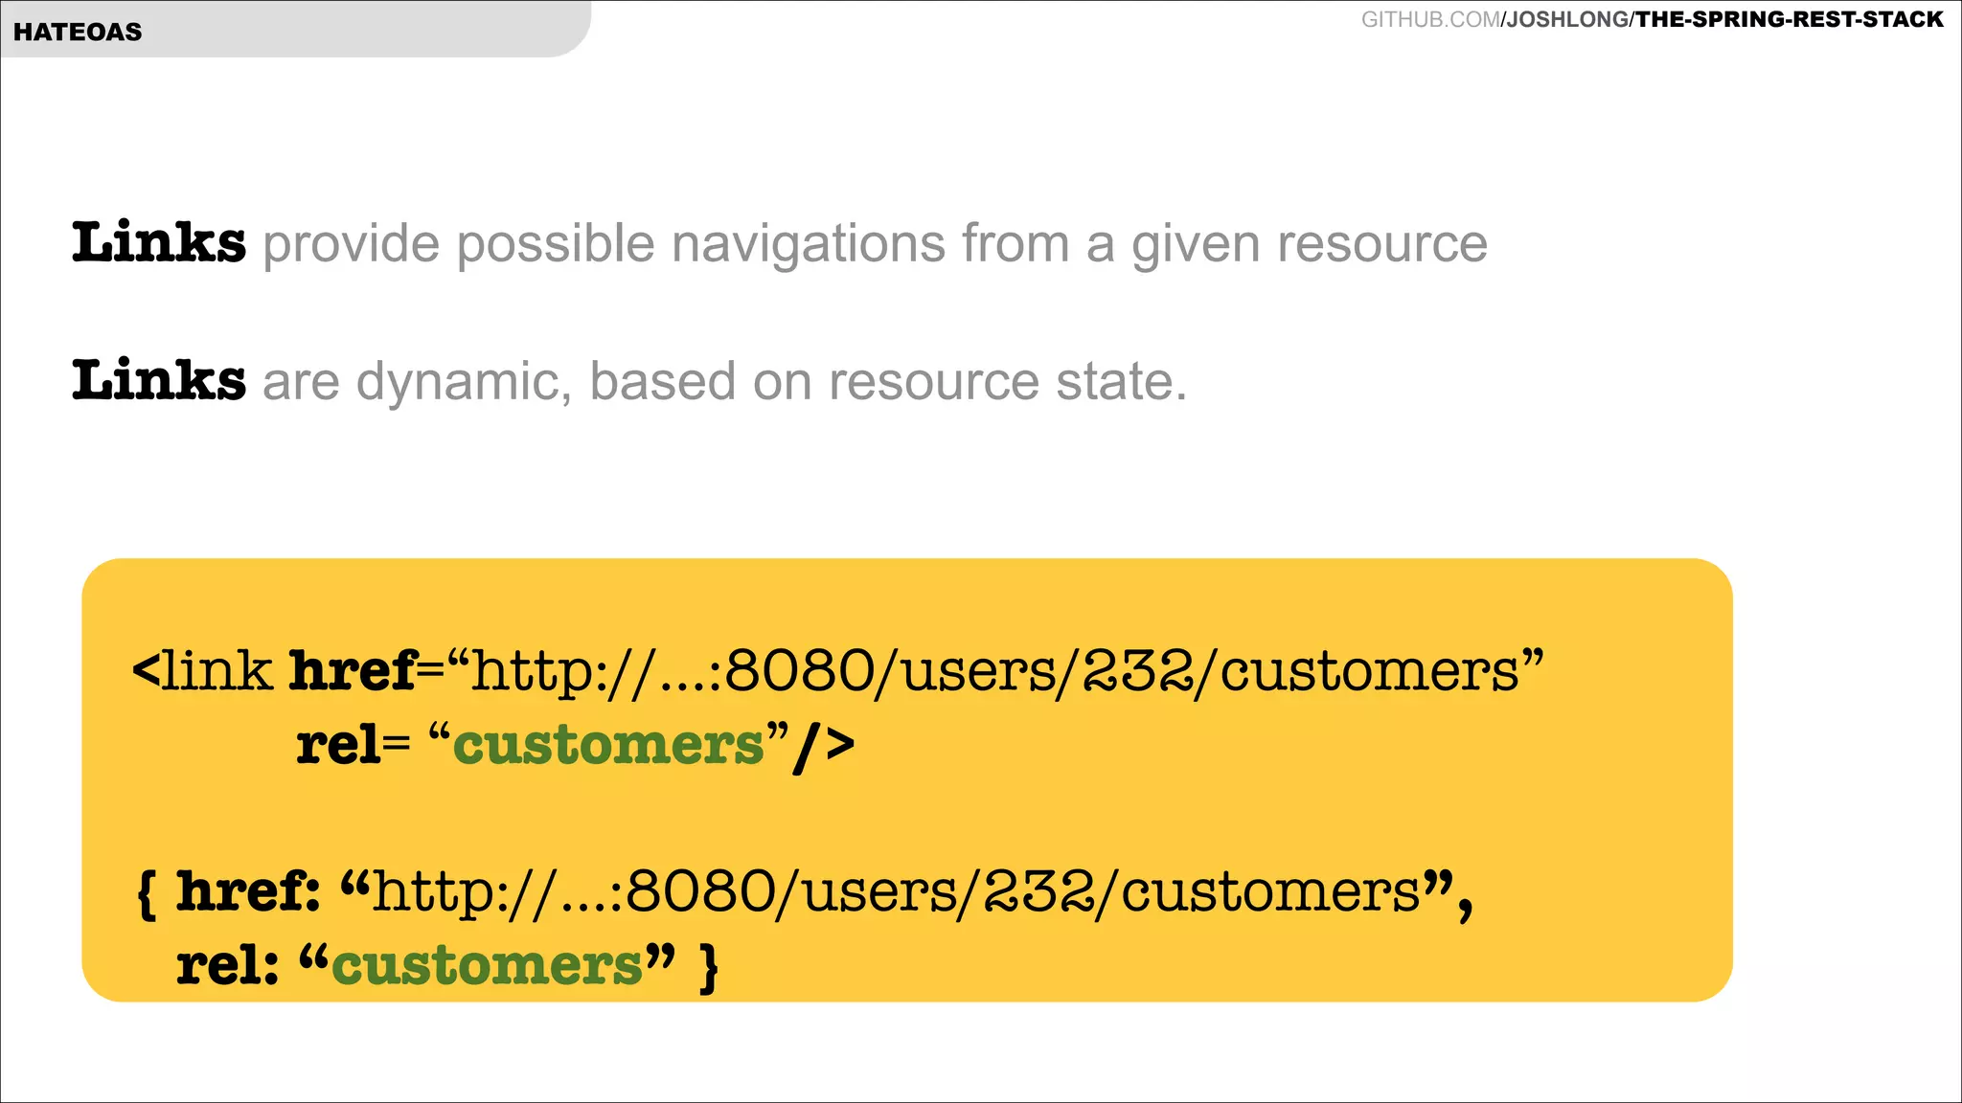Click bold "href:" key in JSON snippet
This screenshot has width=1962, height=1103.
tap(248, 891)
